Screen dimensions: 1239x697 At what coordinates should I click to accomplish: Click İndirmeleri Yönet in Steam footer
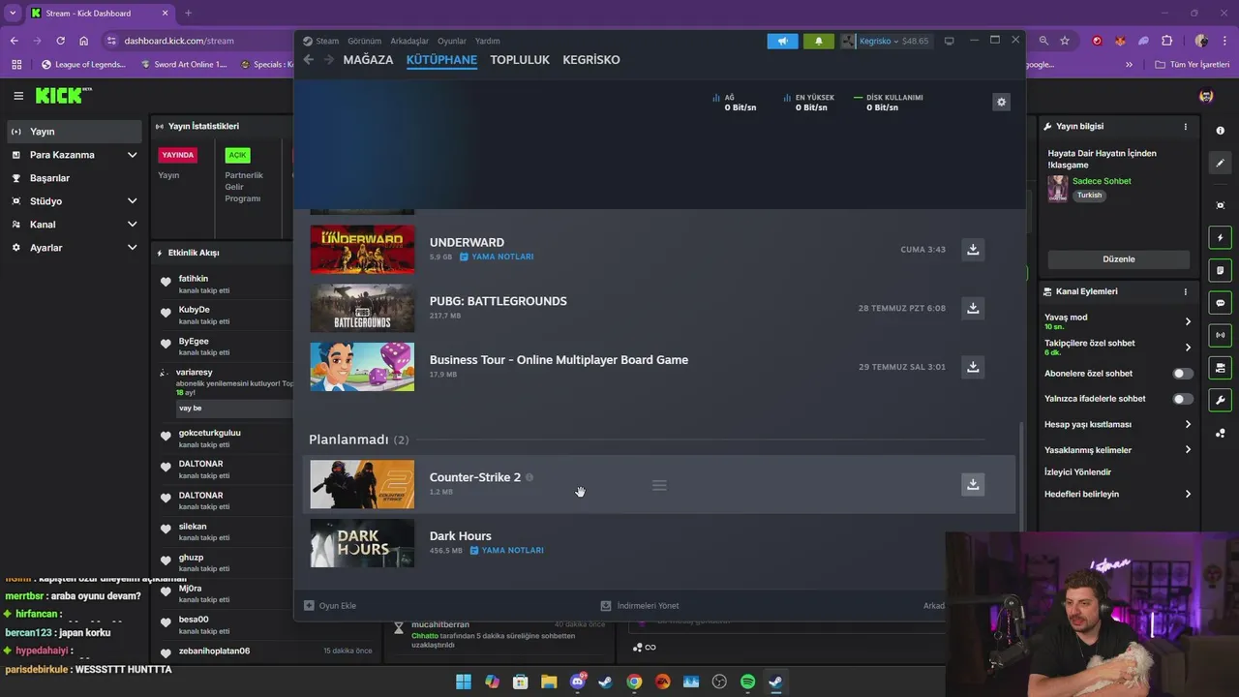tap(640, 606)
